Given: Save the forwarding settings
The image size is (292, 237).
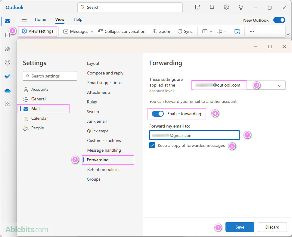Looking at the screenshot, I should (x=240, y=227).
